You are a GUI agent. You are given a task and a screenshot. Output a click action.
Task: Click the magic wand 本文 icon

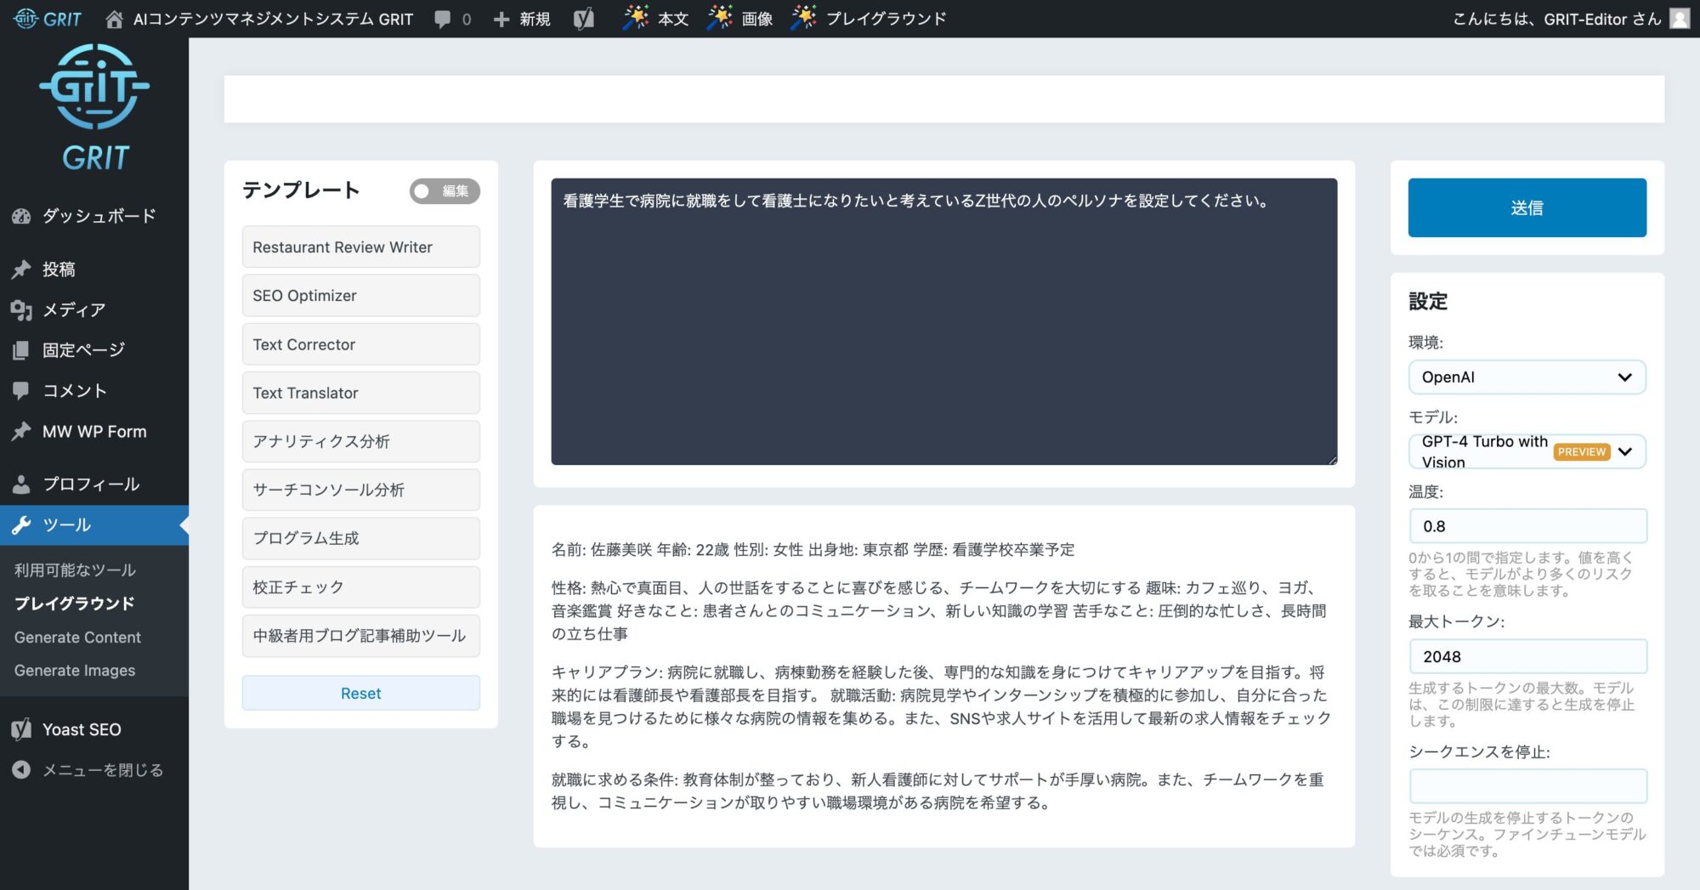(635, 19)
